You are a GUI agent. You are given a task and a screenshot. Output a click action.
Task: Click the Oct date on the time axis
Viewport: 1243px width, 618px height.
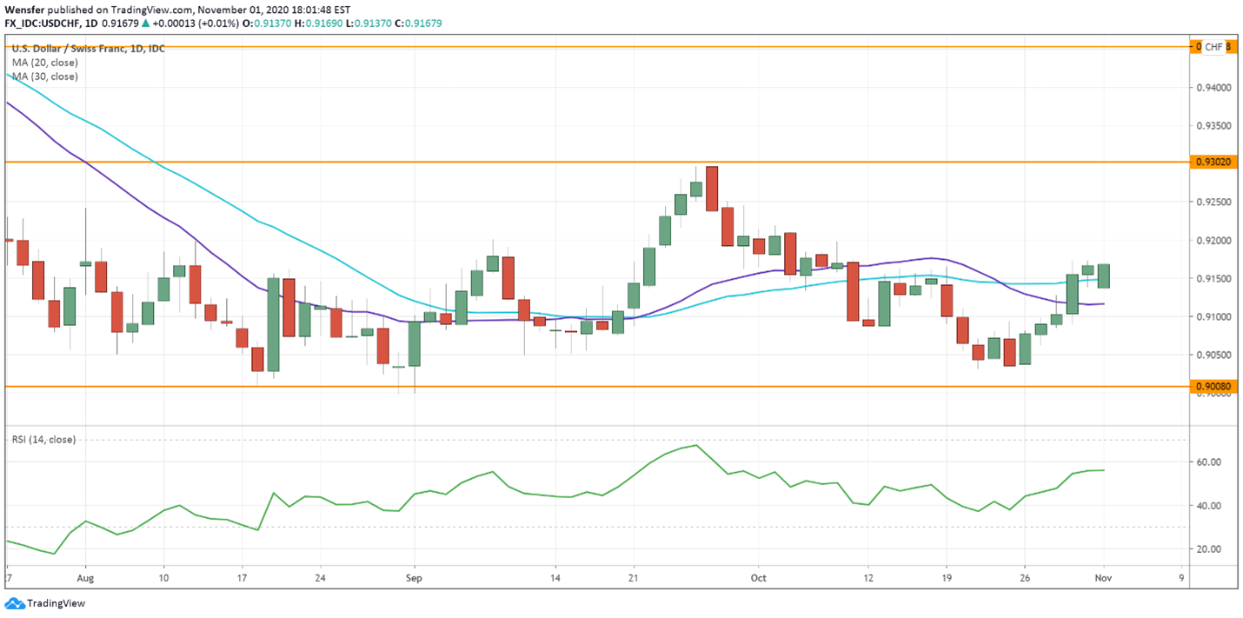pyautogui.click(x=758, y=576)
